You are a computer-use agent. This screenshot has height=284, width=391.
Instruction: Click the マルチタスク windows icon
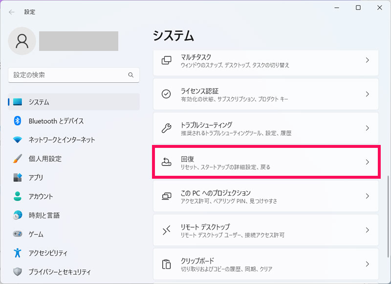point(166,60)
